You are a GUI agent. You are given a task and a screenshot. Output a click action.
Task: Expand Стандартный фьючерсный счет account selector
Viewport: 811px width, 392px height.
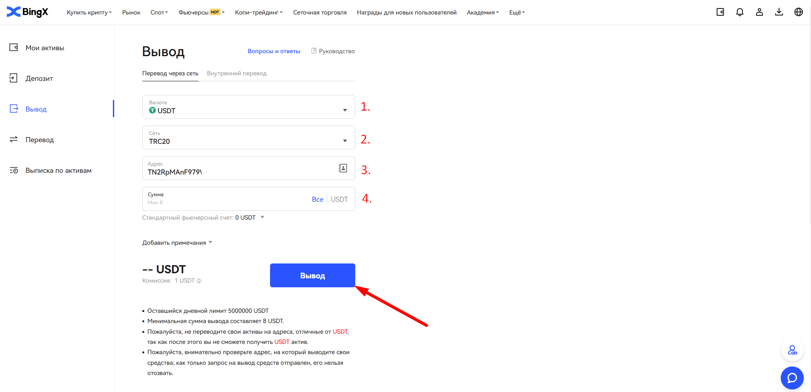tap(262, 217)
